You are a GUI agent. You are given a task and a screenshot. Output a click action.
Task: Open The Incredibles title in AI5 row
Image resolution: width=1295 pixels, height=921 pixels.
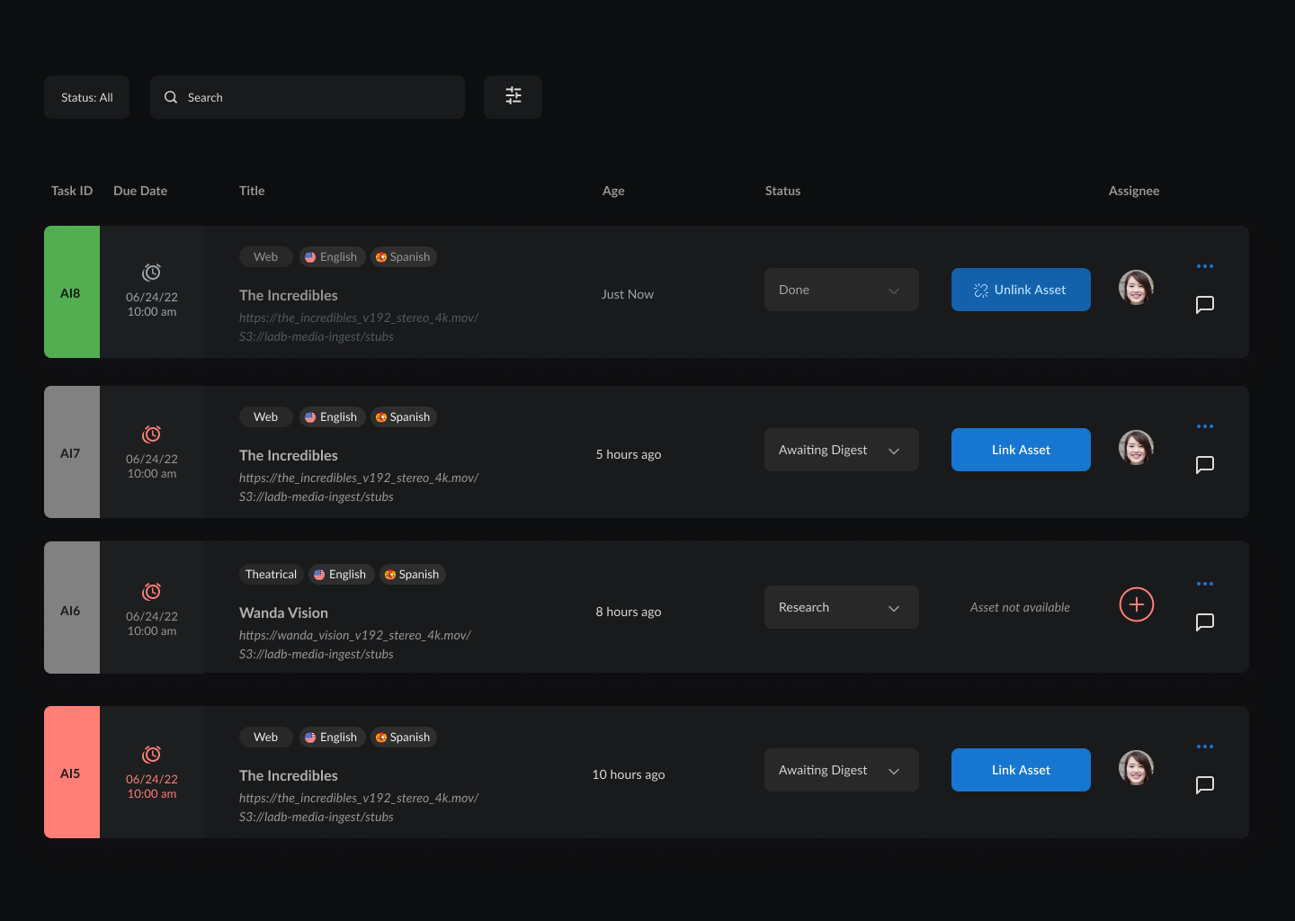(x=289, y=775)
